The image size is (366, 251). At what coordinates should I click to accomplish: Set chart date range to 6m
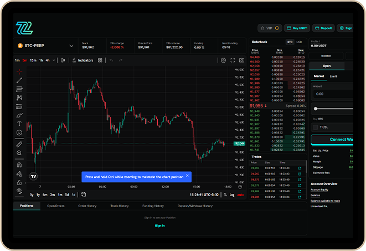pos(45,194)
